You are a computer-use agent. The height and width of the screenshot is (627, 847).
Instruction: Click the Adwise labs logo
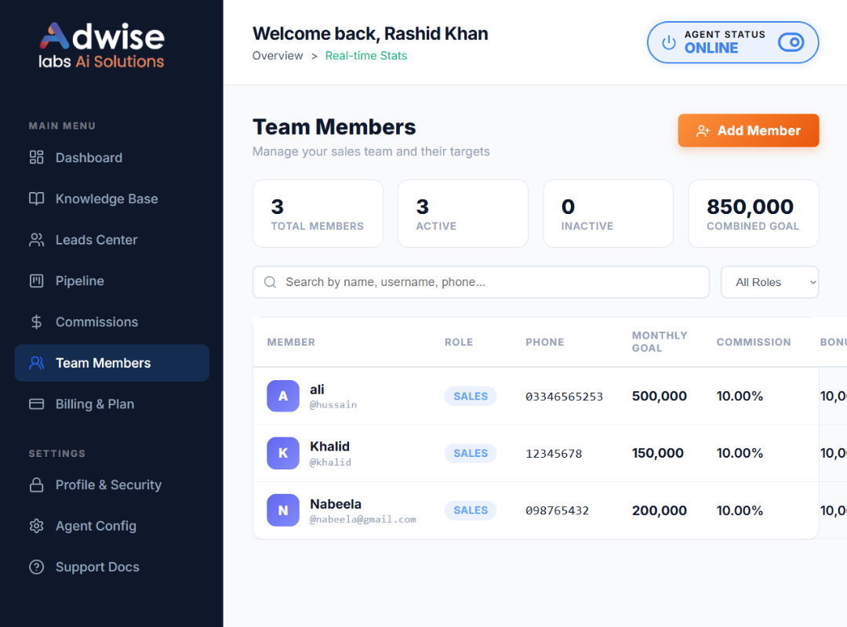click(101, 45)
